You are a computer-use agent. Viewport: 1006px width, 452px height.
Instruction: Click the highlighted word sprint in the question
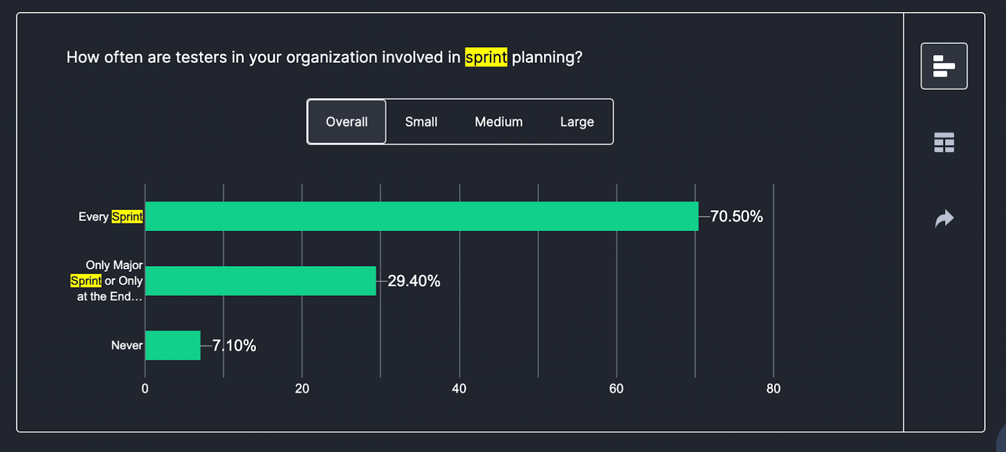[x=485, y=57]
